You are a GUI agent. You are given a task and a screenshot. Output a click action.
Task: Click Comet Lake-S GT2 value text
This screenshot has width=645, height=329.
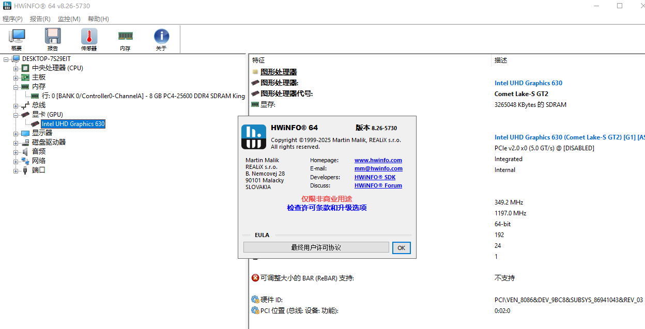click(521, 94)
